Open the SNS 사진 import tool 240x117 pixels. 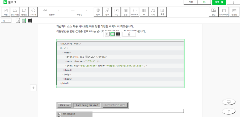point(15,12)
